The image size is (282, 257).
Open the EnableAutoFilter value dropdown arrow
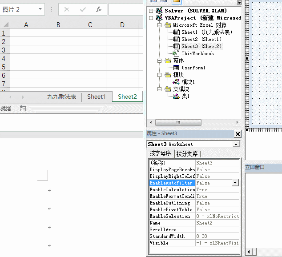click(x=235, y=183)
